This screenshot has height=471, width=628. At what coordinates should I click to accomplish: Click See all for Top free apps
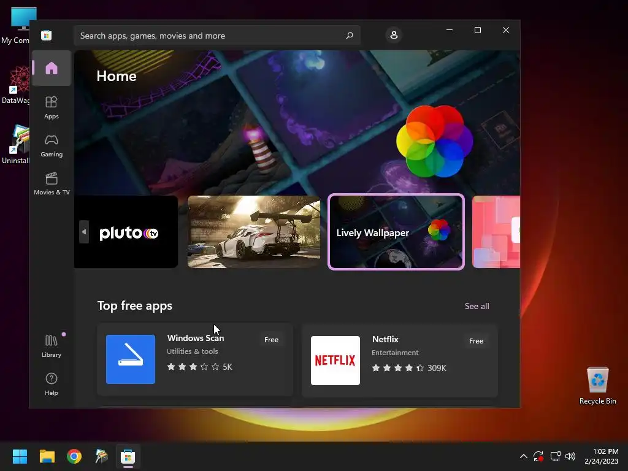coord(477,306)
